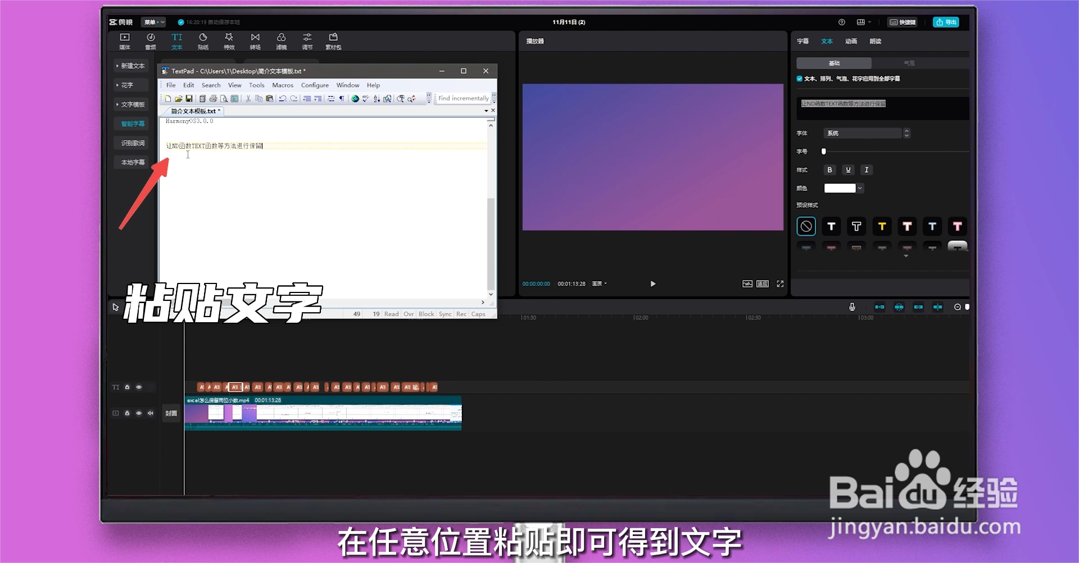Open the color swatch dropdown arrow
1079x563 pixels.
pyautogui.click(x=860, y=189)
